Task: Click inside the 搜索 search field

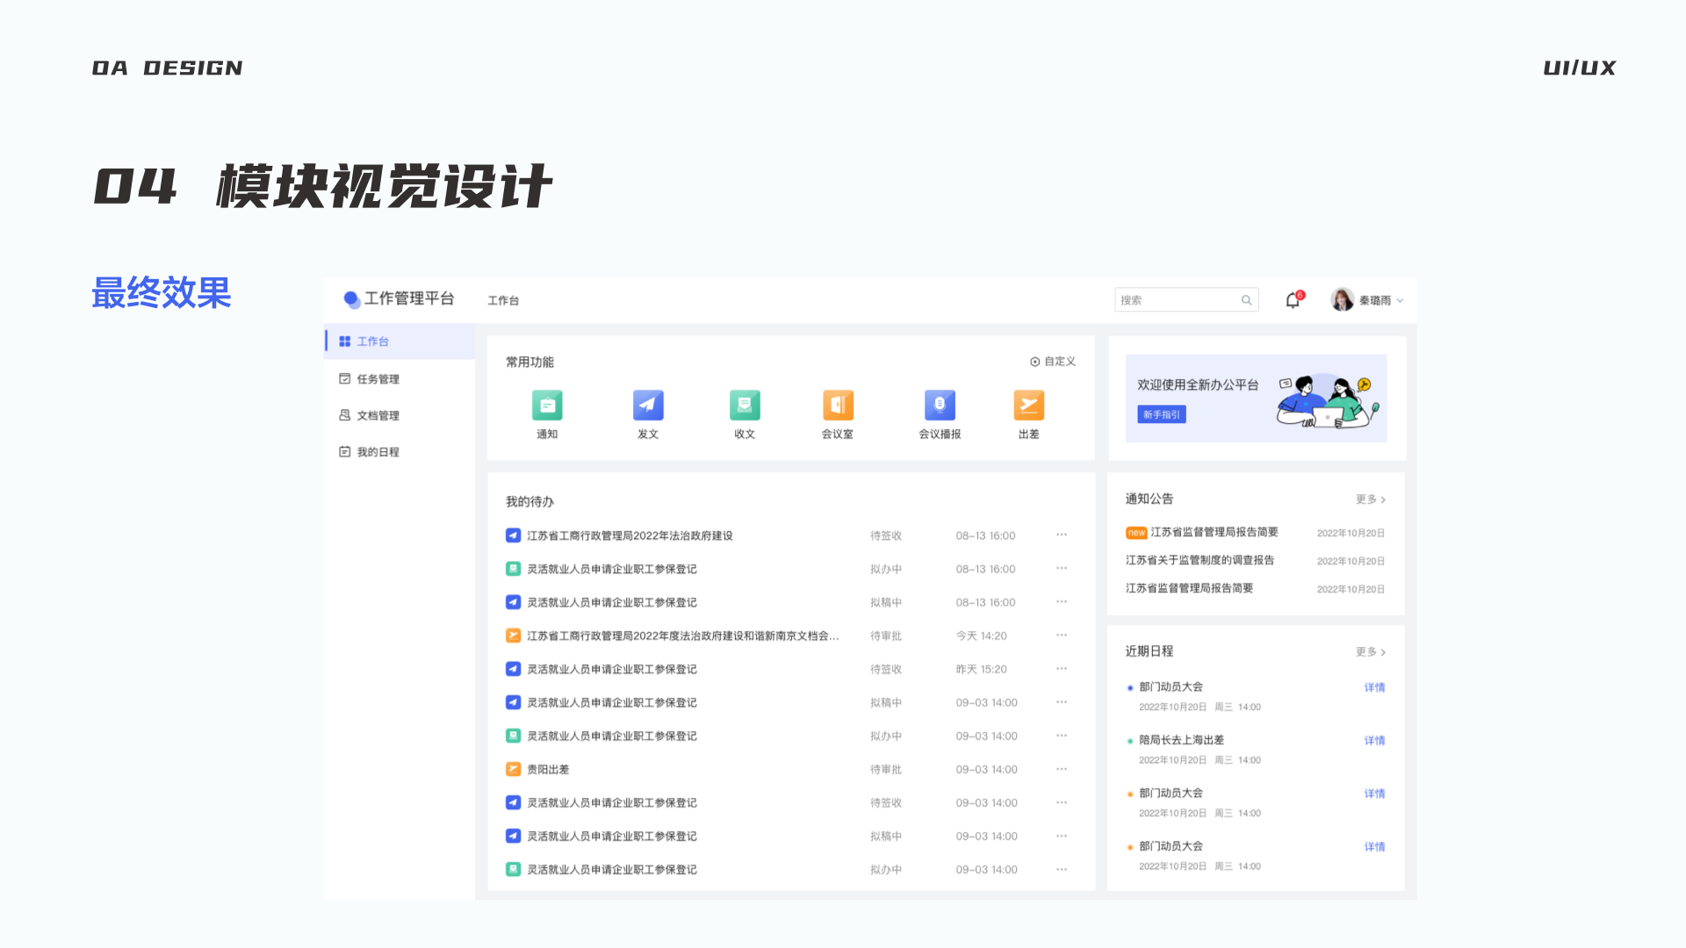Action: pyautogui.click(x=1177, y=299)
